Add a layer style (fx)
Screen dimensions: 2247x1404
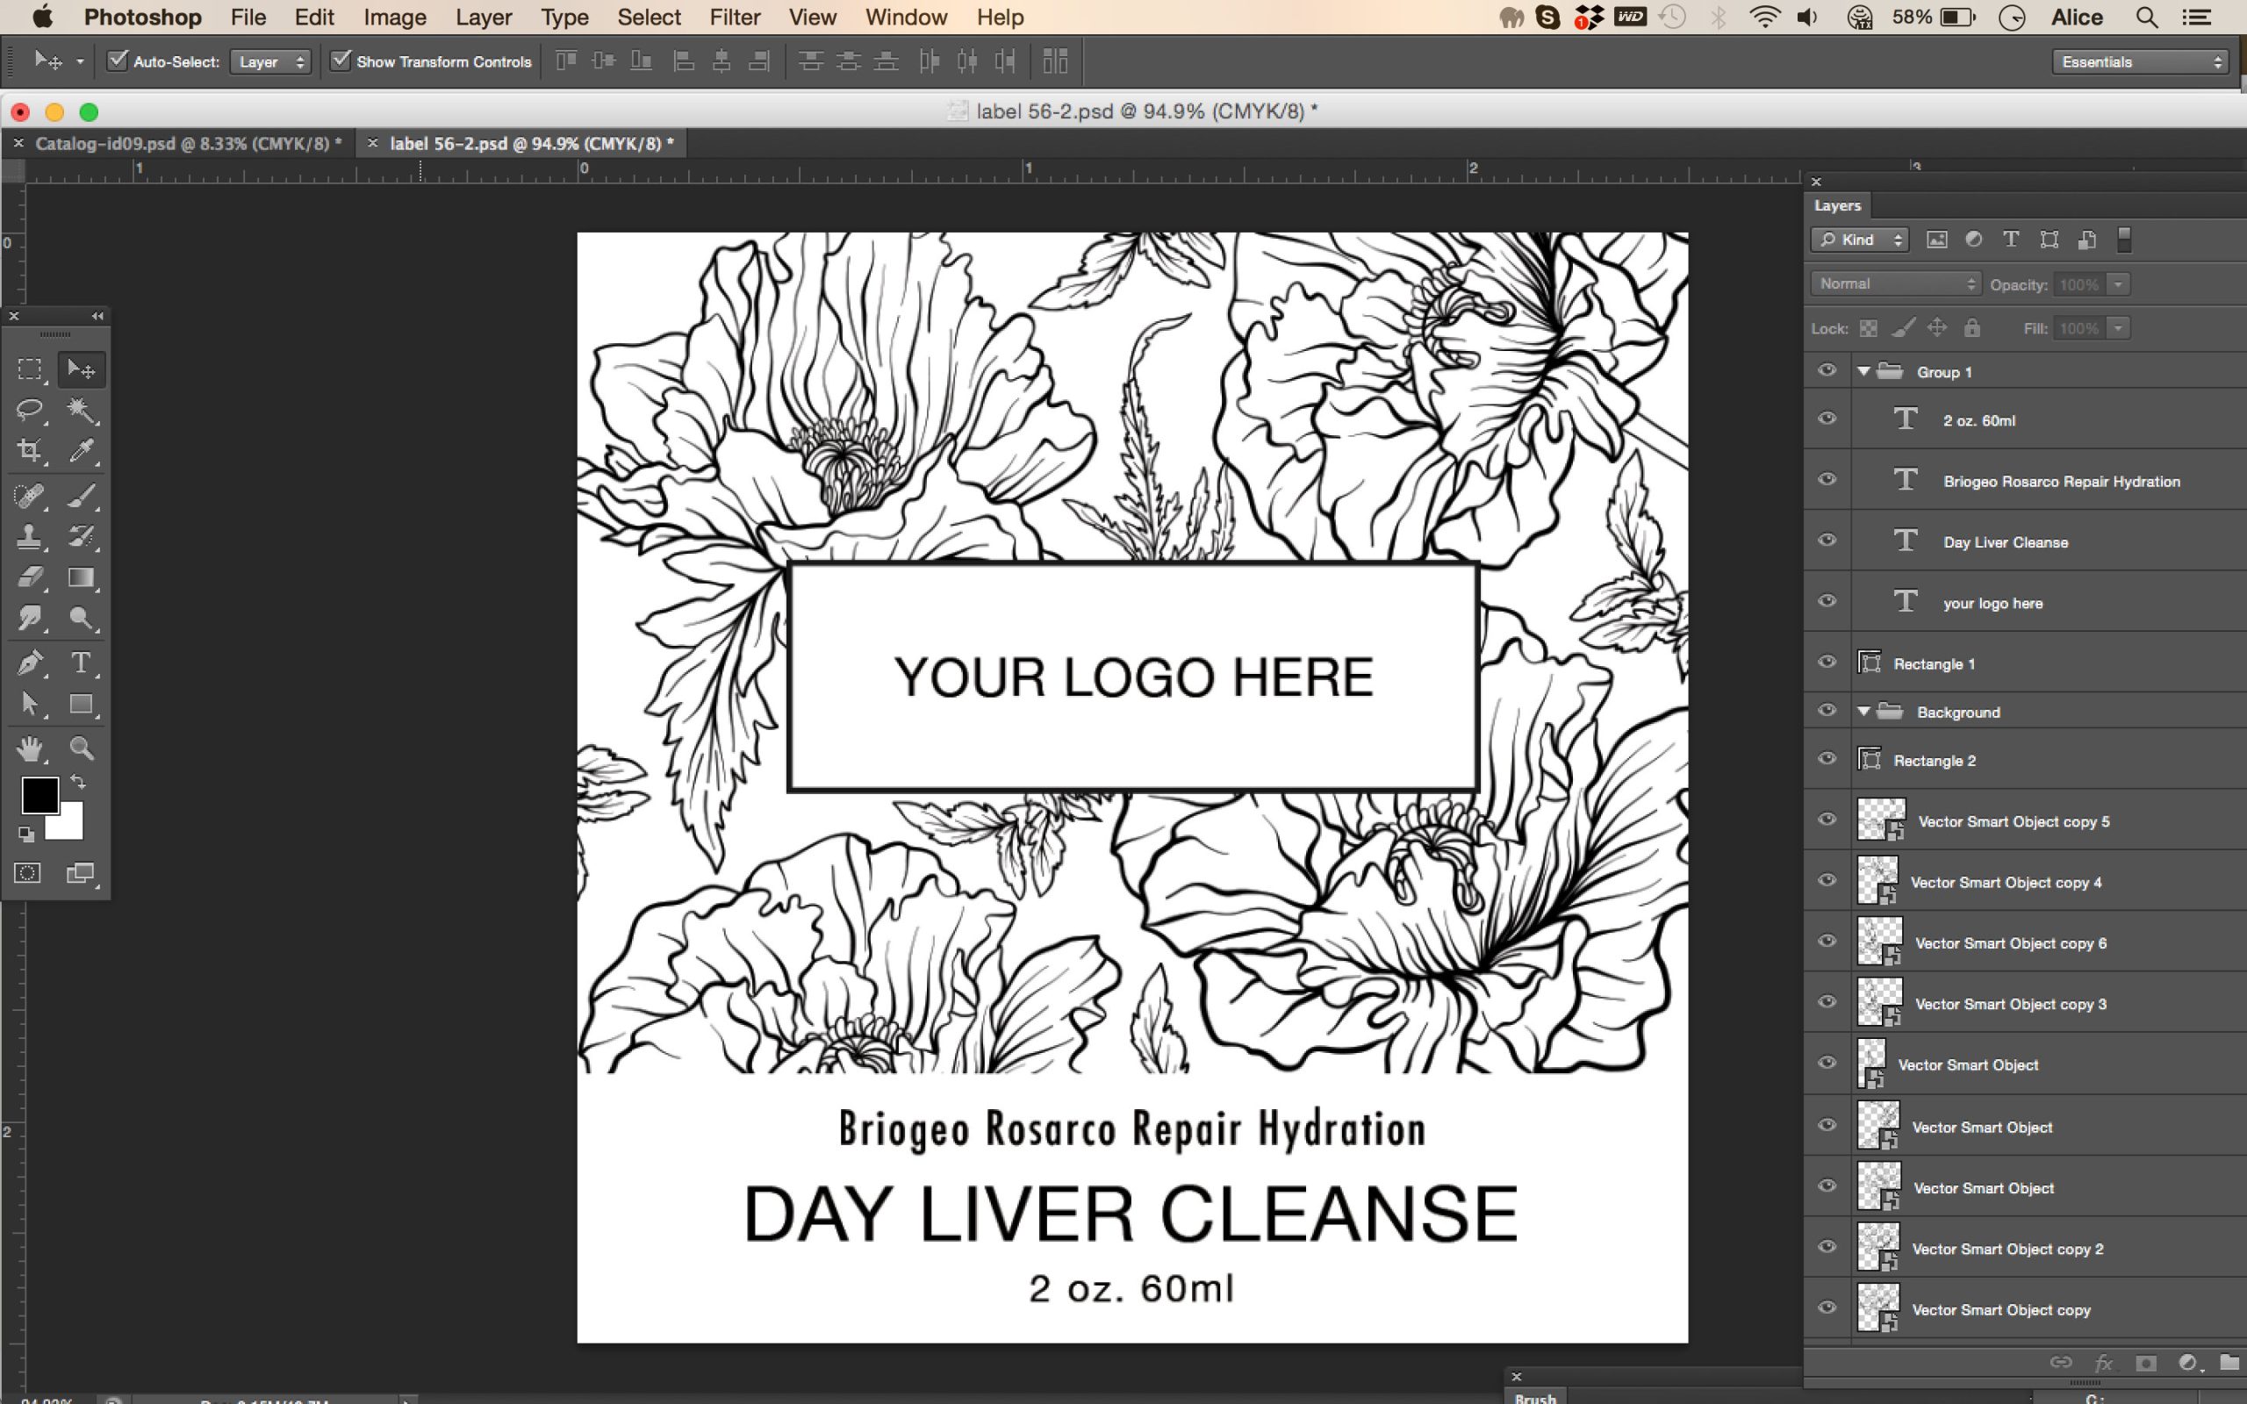[x=2103, y=1362]
